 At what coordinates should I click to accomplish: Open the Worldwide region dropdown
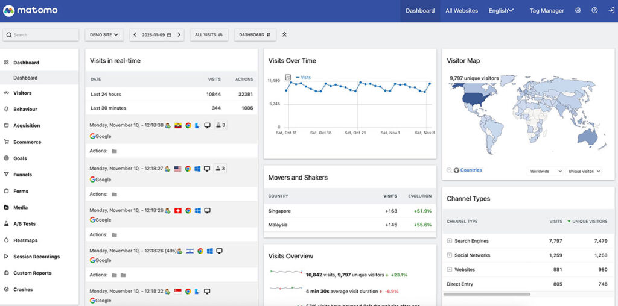tap(546, 172)
